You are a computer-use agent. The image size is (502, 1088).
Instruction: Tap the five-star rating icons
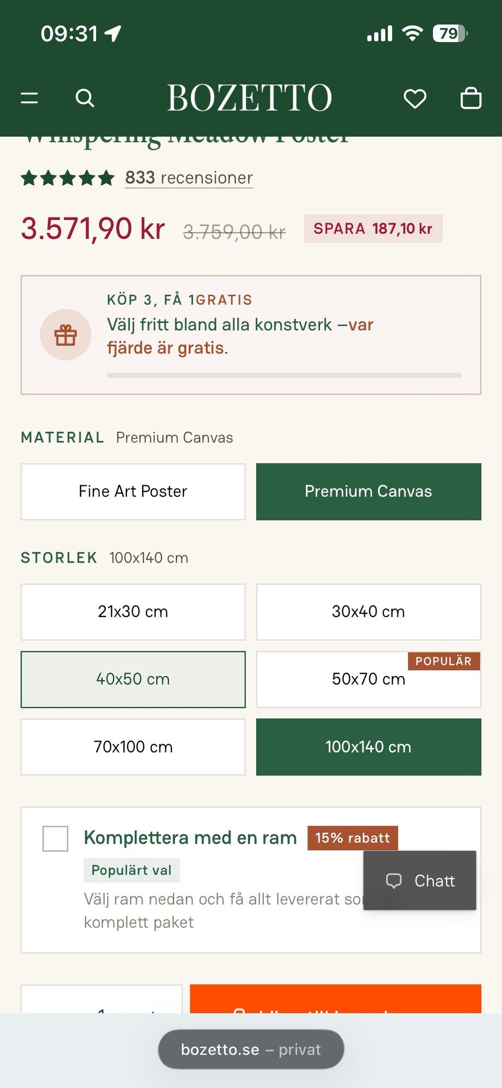tap(67, 178)
